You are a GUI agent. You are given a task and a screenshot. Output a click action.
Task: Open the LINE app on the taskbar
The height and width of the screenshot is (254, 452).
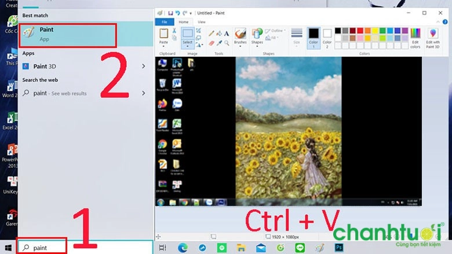(300, 248)
